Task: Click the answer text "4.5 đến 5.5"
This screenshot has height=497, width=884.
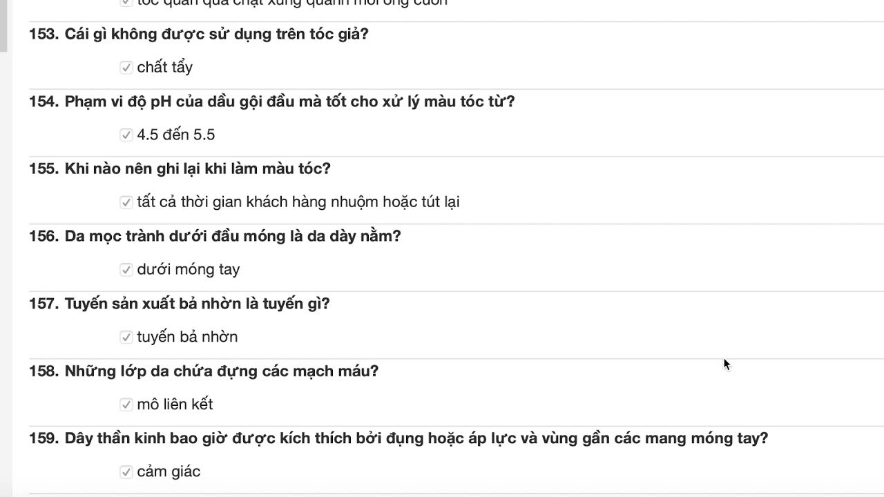Action: pos(176,135)
